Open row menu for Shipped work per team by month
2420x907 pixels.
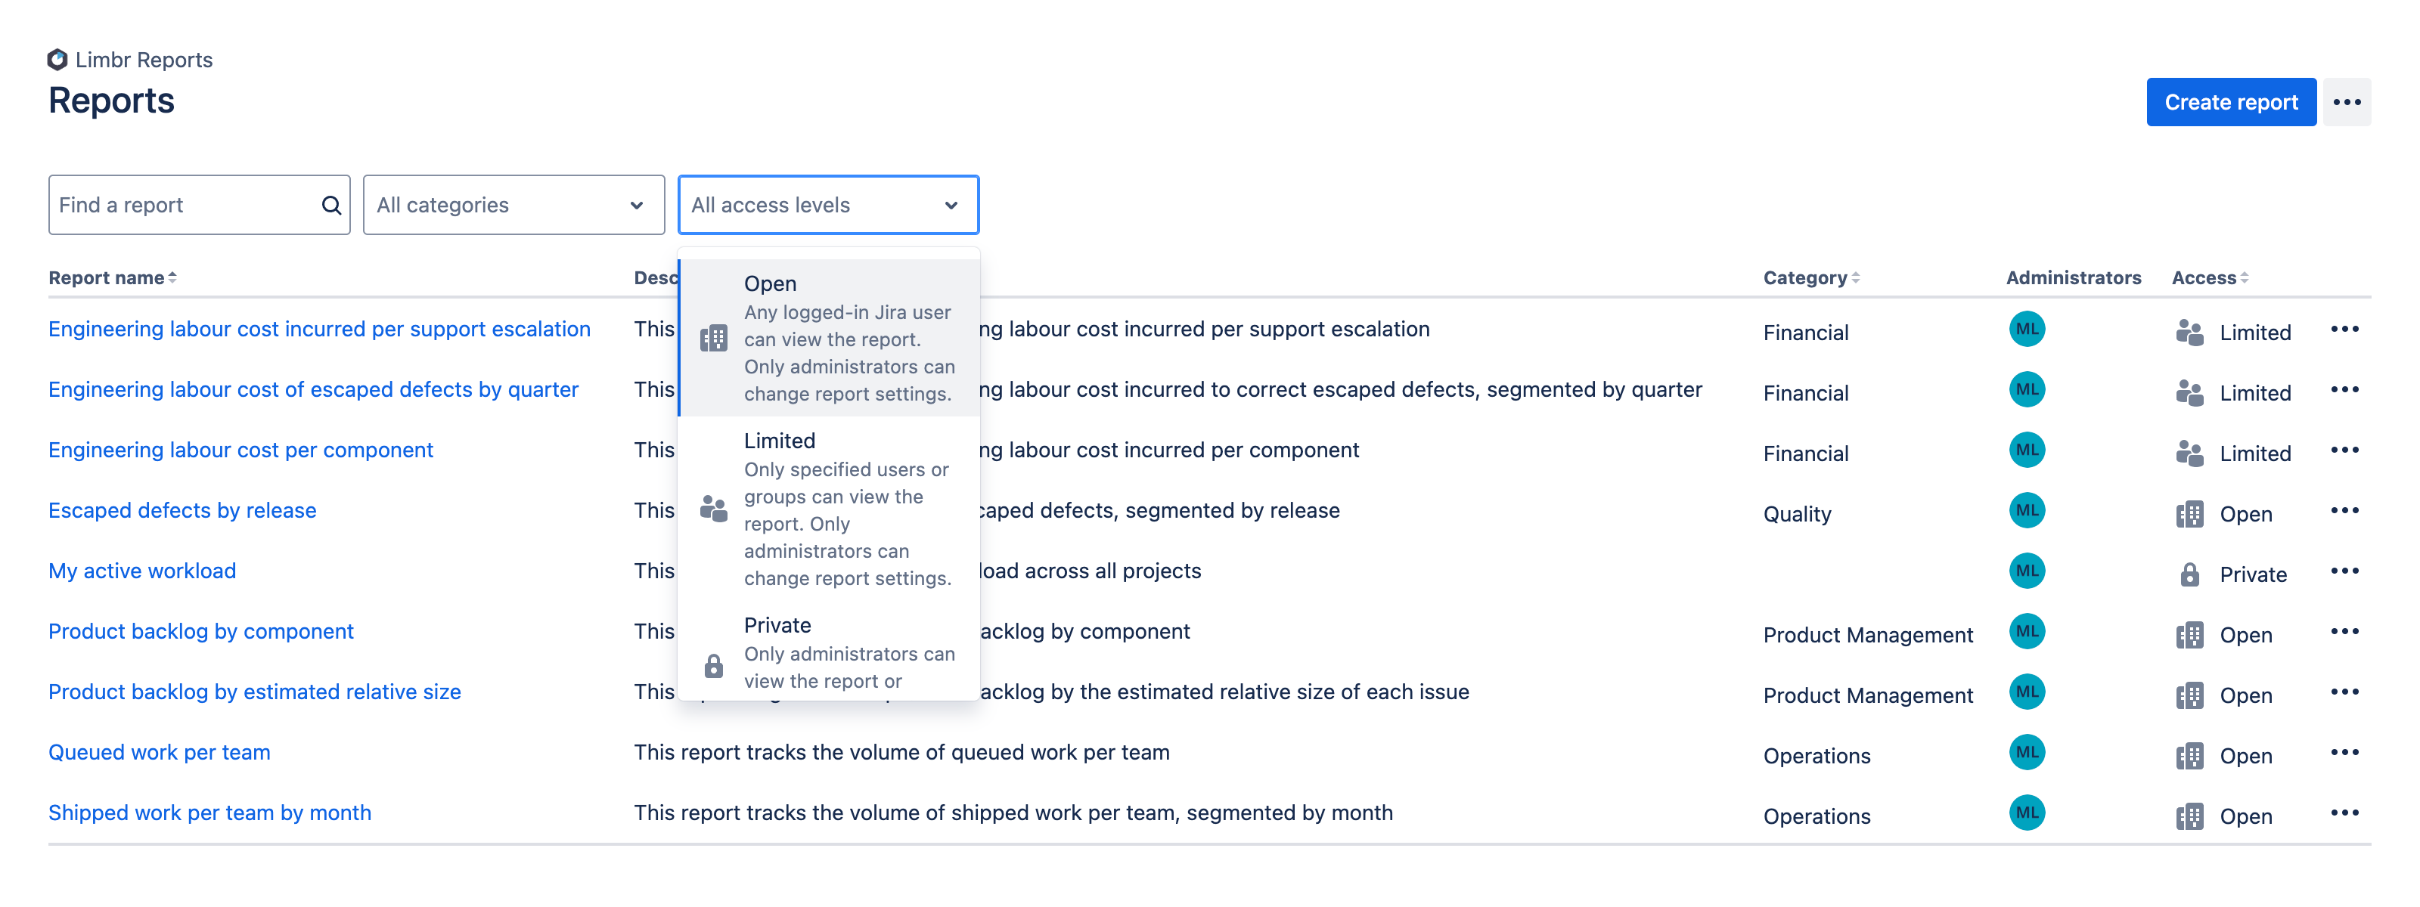pyautogui.click(x=2344, y=813)
